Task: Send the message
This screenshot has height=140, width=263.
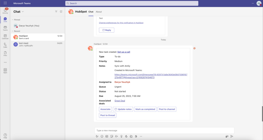Action: coord(232,136)
